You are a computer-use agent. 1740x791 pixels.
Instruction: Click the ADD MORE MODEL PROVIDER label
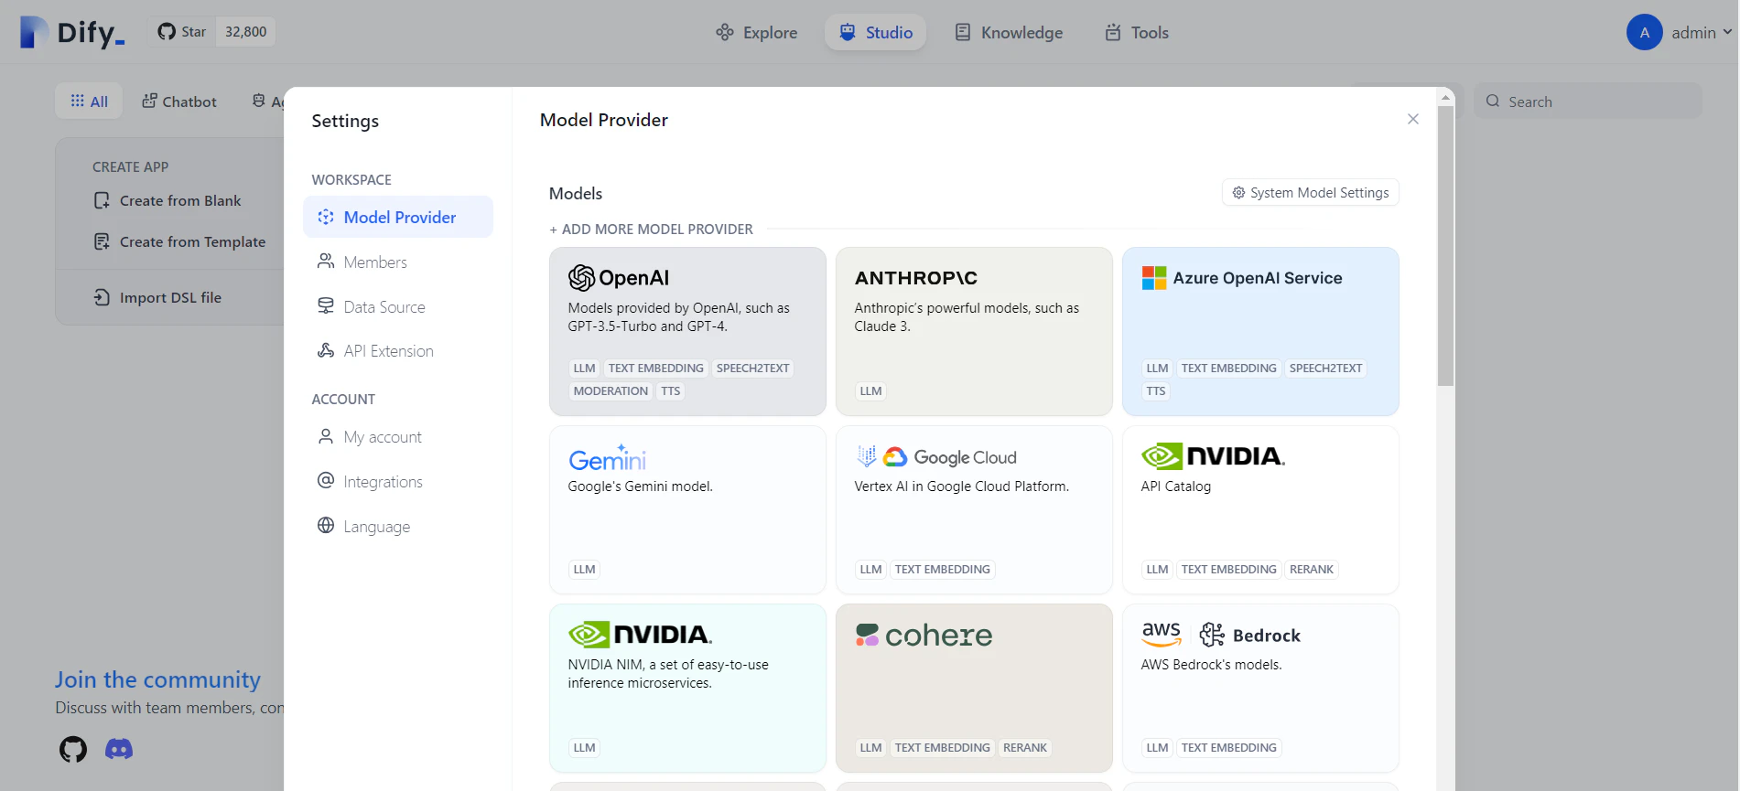[651, 230]
